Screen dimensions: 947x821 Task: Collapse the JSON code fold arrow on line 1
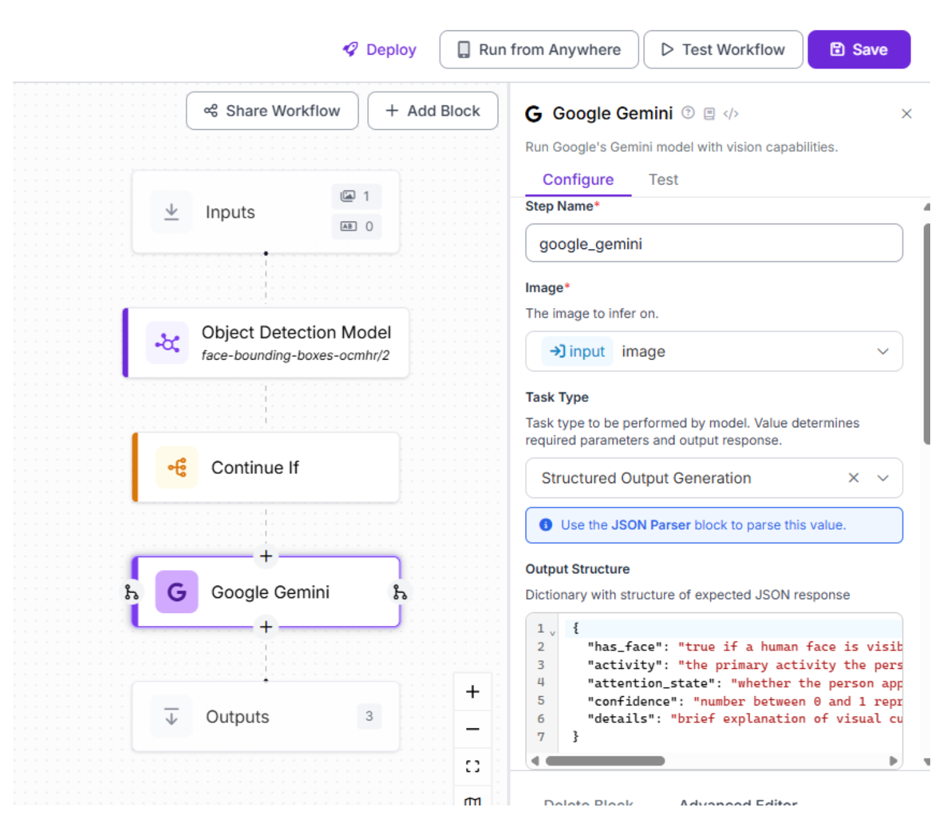tap(552, 632)
